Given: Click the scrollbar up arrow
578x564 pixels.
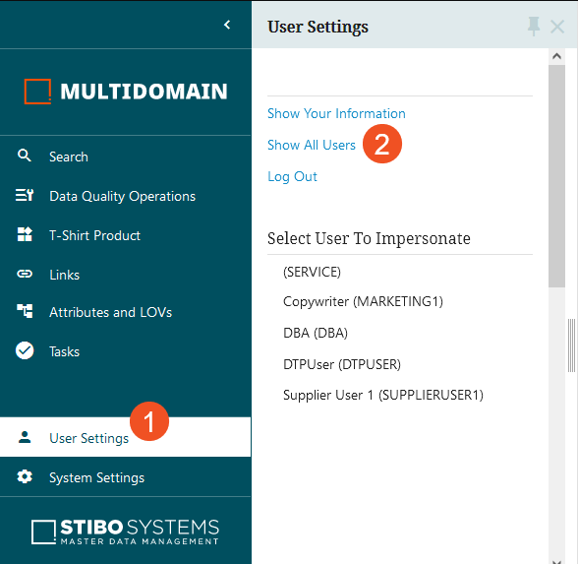Looking at the screenshot, I should (x=556, y=56).
